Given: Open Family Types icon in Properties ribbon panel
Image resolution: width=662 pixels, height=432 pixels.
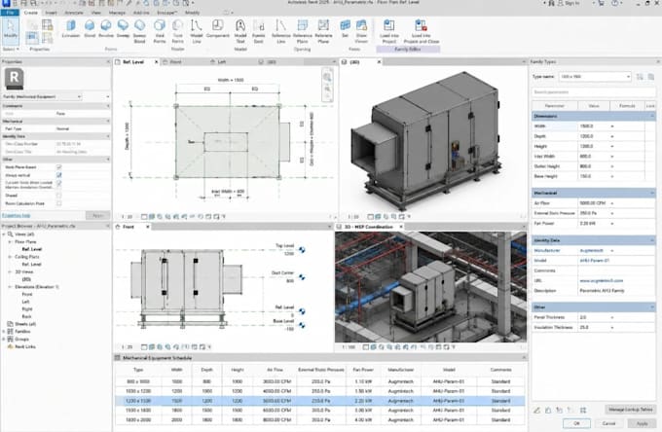Looking at the screenshot, I should click(x=48, y=25).
